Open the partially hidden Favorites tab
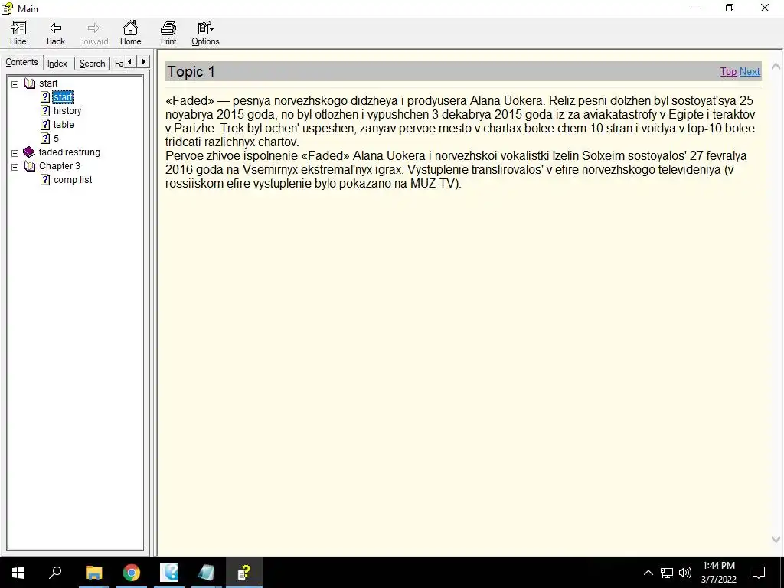784x588 pixels. coord(119,64)
